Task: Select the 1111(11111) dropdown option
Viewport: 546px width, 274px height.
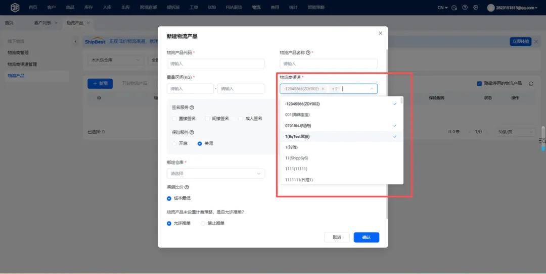Action: (x=341, y=169)
